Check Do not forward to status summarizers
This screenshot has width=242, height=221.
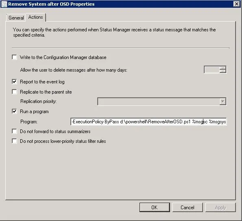[14, 131]
